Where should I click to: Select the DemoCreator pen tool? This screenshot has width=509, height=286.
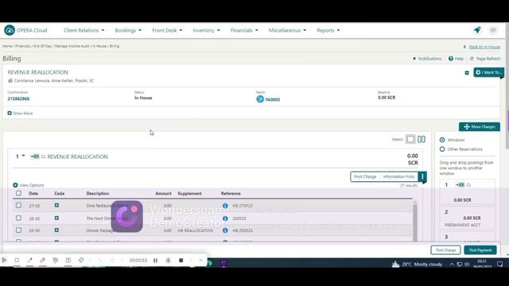click(x=42, y=260)
